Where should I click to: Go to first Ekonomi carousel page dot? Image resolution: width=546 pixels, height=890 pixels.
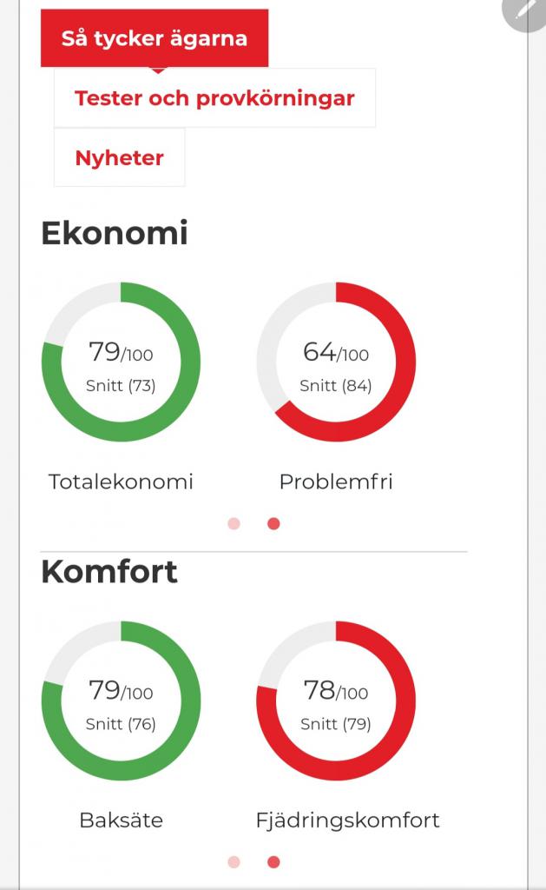234,523
